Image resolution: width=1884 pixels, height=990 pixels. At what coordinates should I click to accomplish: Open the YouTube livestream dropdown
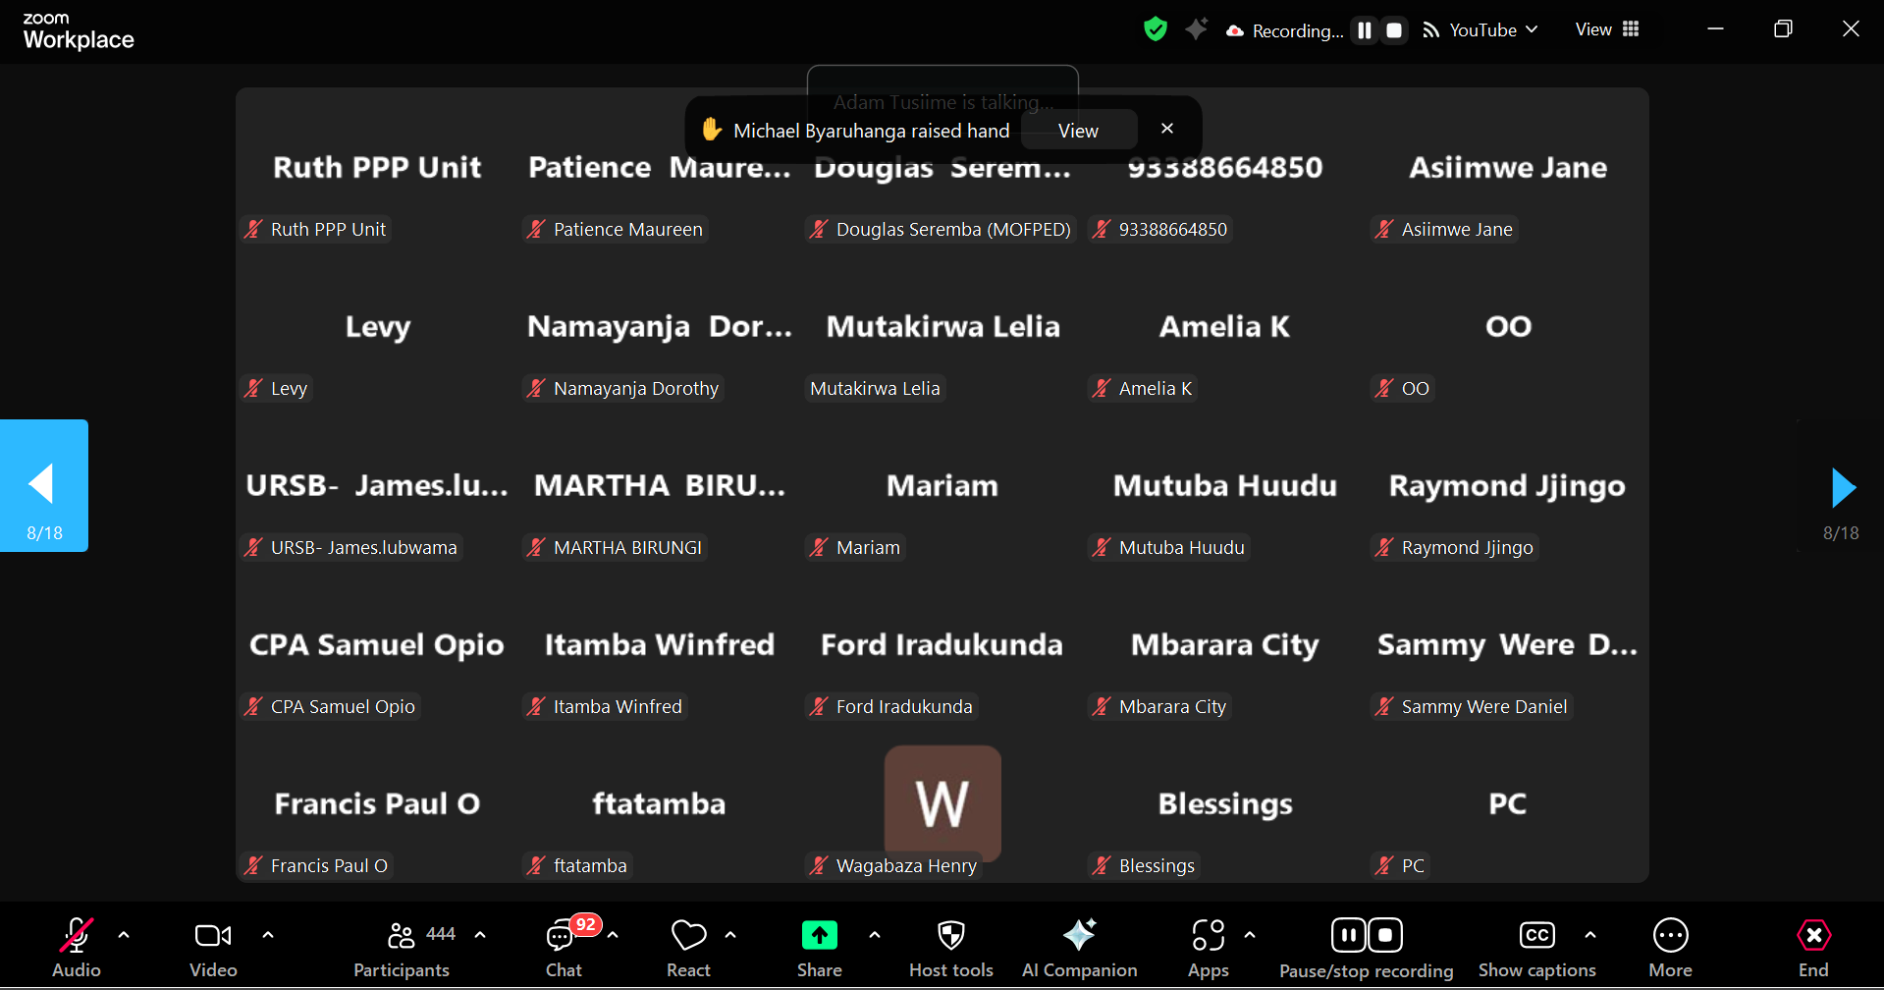tap(1482, 30)
